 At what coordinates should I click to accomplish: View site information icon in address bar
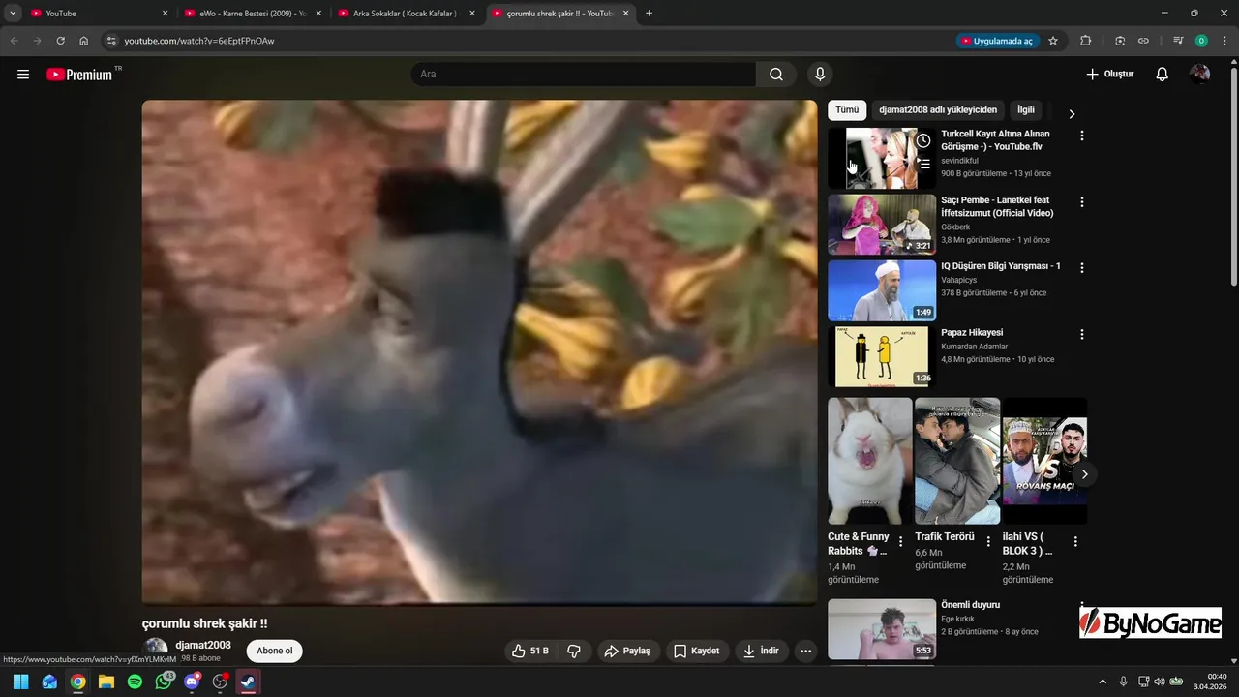[111, 41]
